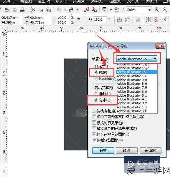Open help with 帮助(H) button
This screenshot has width=170, height=177.
[x=151, y=150]
